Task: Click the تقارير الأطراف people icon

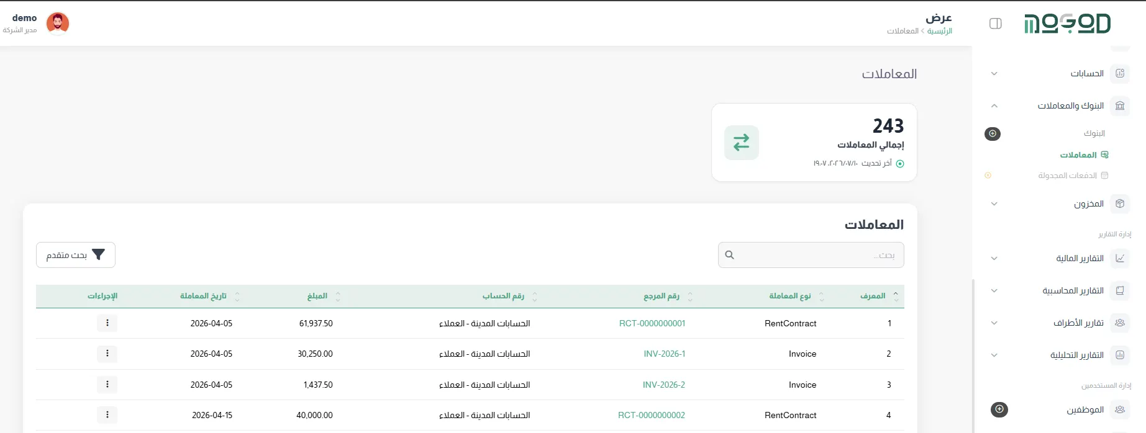Action: click(1120, 323)
